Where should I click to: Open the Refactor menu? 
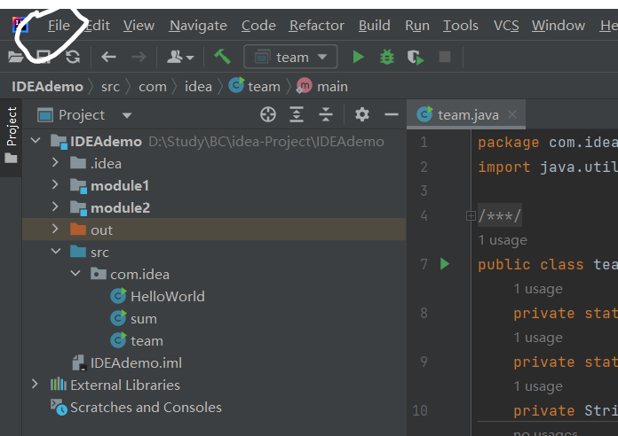pyautogui.click(x=317, y=26)
